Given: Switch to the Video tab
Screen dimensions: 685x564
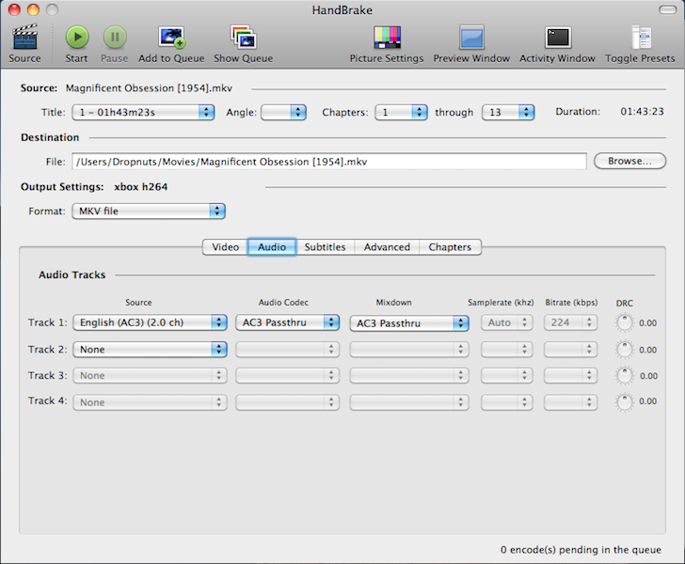Looking at the screenshot, I should click(226, 247).
